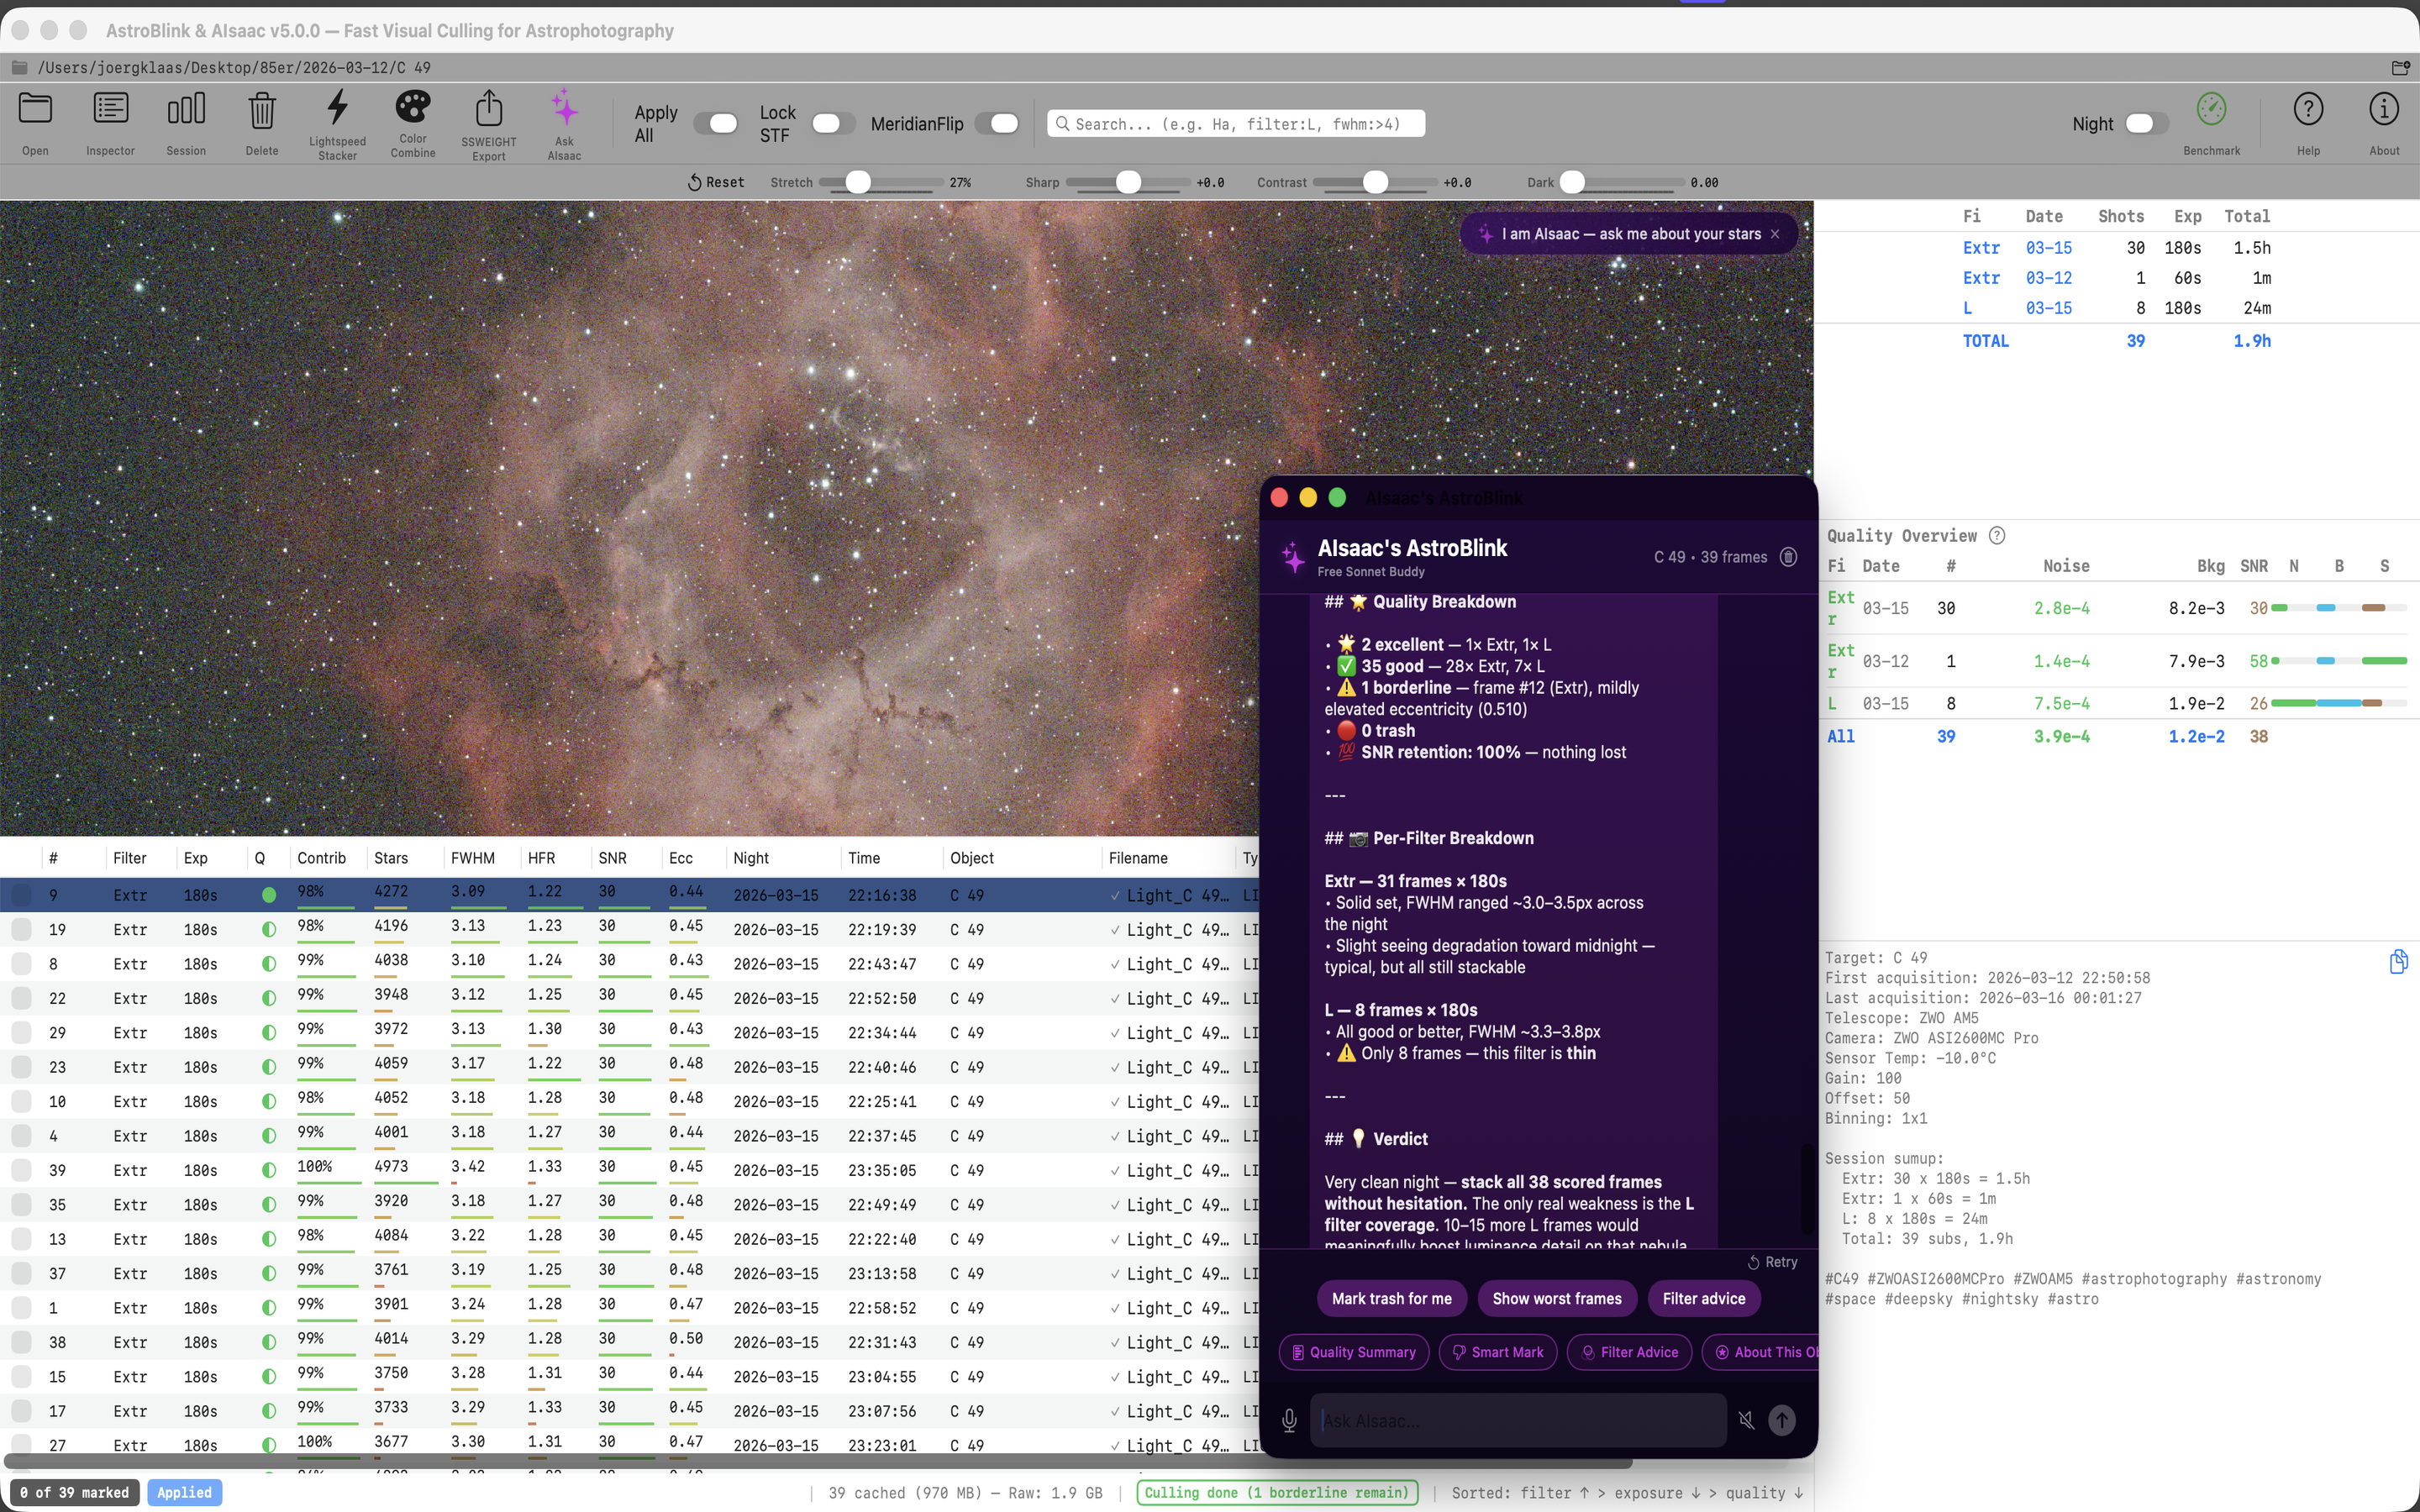
Task: Launch the Lightspeed Stacker tool
Action: coord(337,122)
